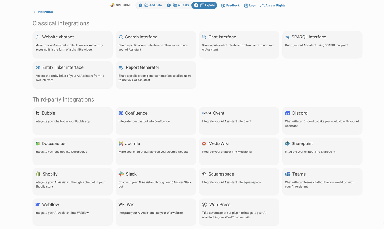Click the Slack logo icon

click(x=121, y=174)
